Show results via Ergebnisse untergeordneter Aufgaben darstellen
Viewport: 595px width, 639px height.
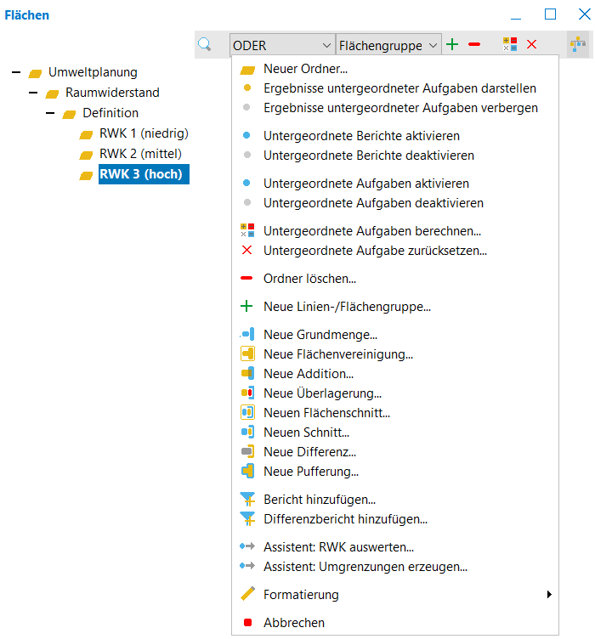[x=399, y=88]
